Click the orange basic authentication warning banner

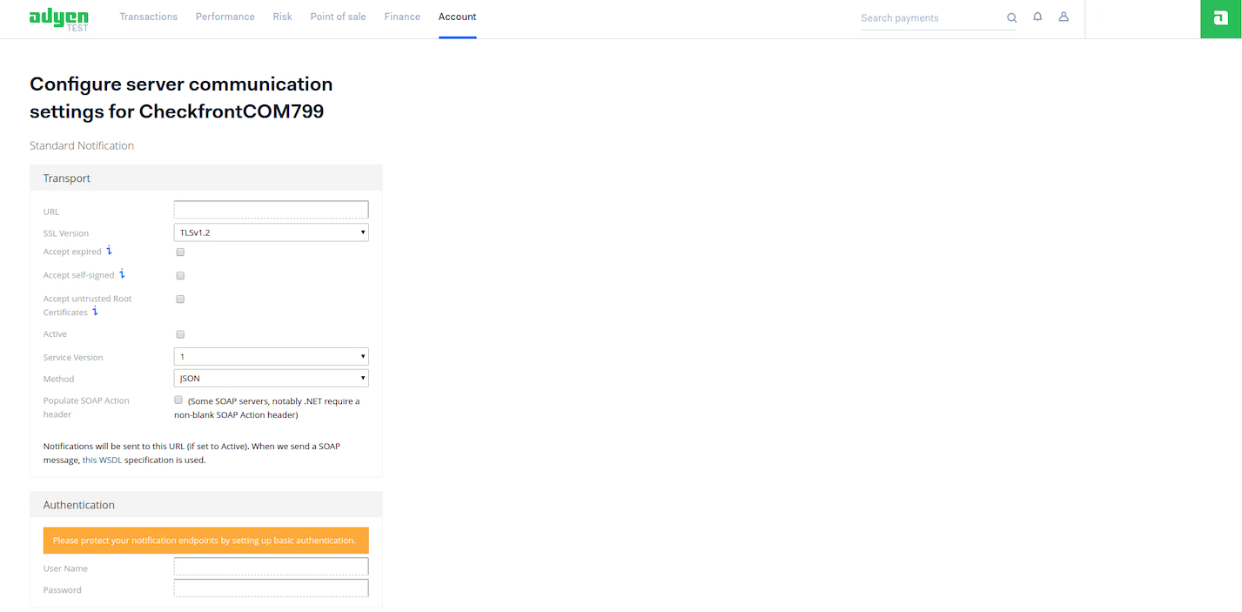tap(206, 541)
